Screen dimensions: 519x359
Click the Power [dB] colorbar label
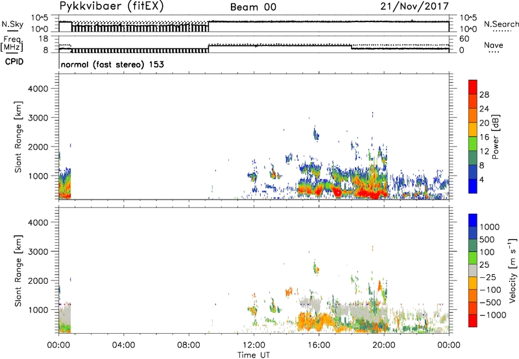(x=496, y=137)
